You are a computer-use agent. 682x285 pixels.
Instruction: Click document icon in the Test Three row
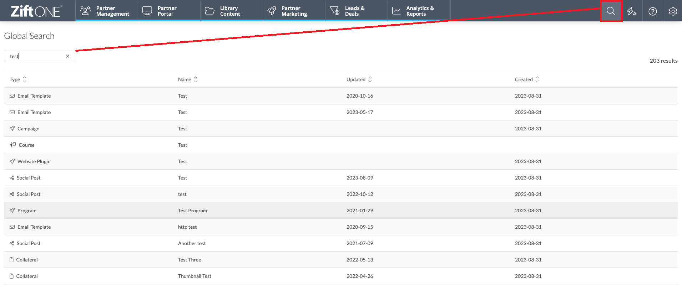11,260
